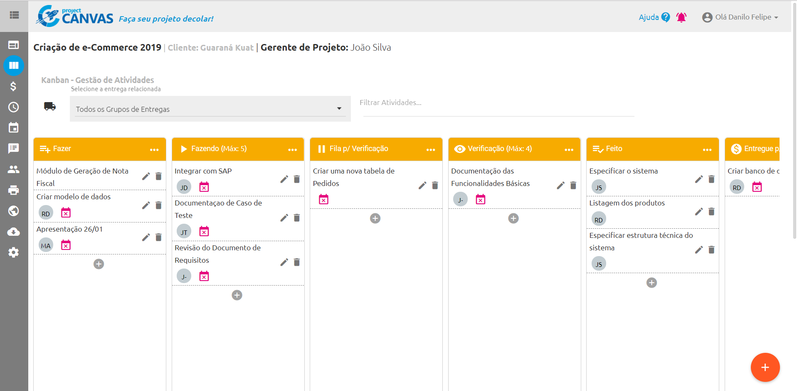This screenshot has width=797, height=391.
Task: Delete Documentaçao de Caso de Teste
Action: pyautogui.click(x=297, y=218)
